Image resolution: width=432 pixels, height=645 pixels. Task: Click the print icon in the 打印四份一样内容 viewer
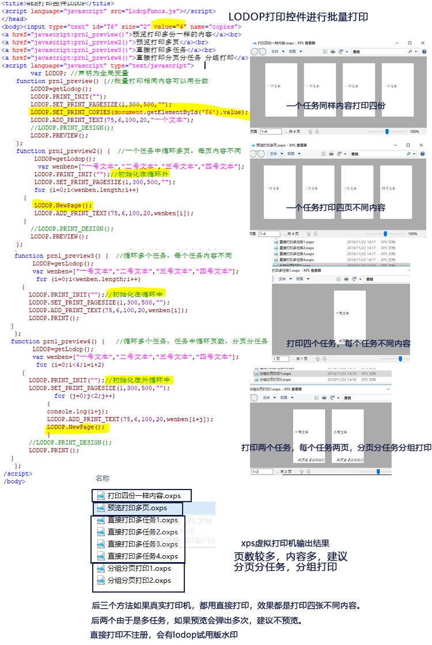pyautogui.click(x=332, y=52)
